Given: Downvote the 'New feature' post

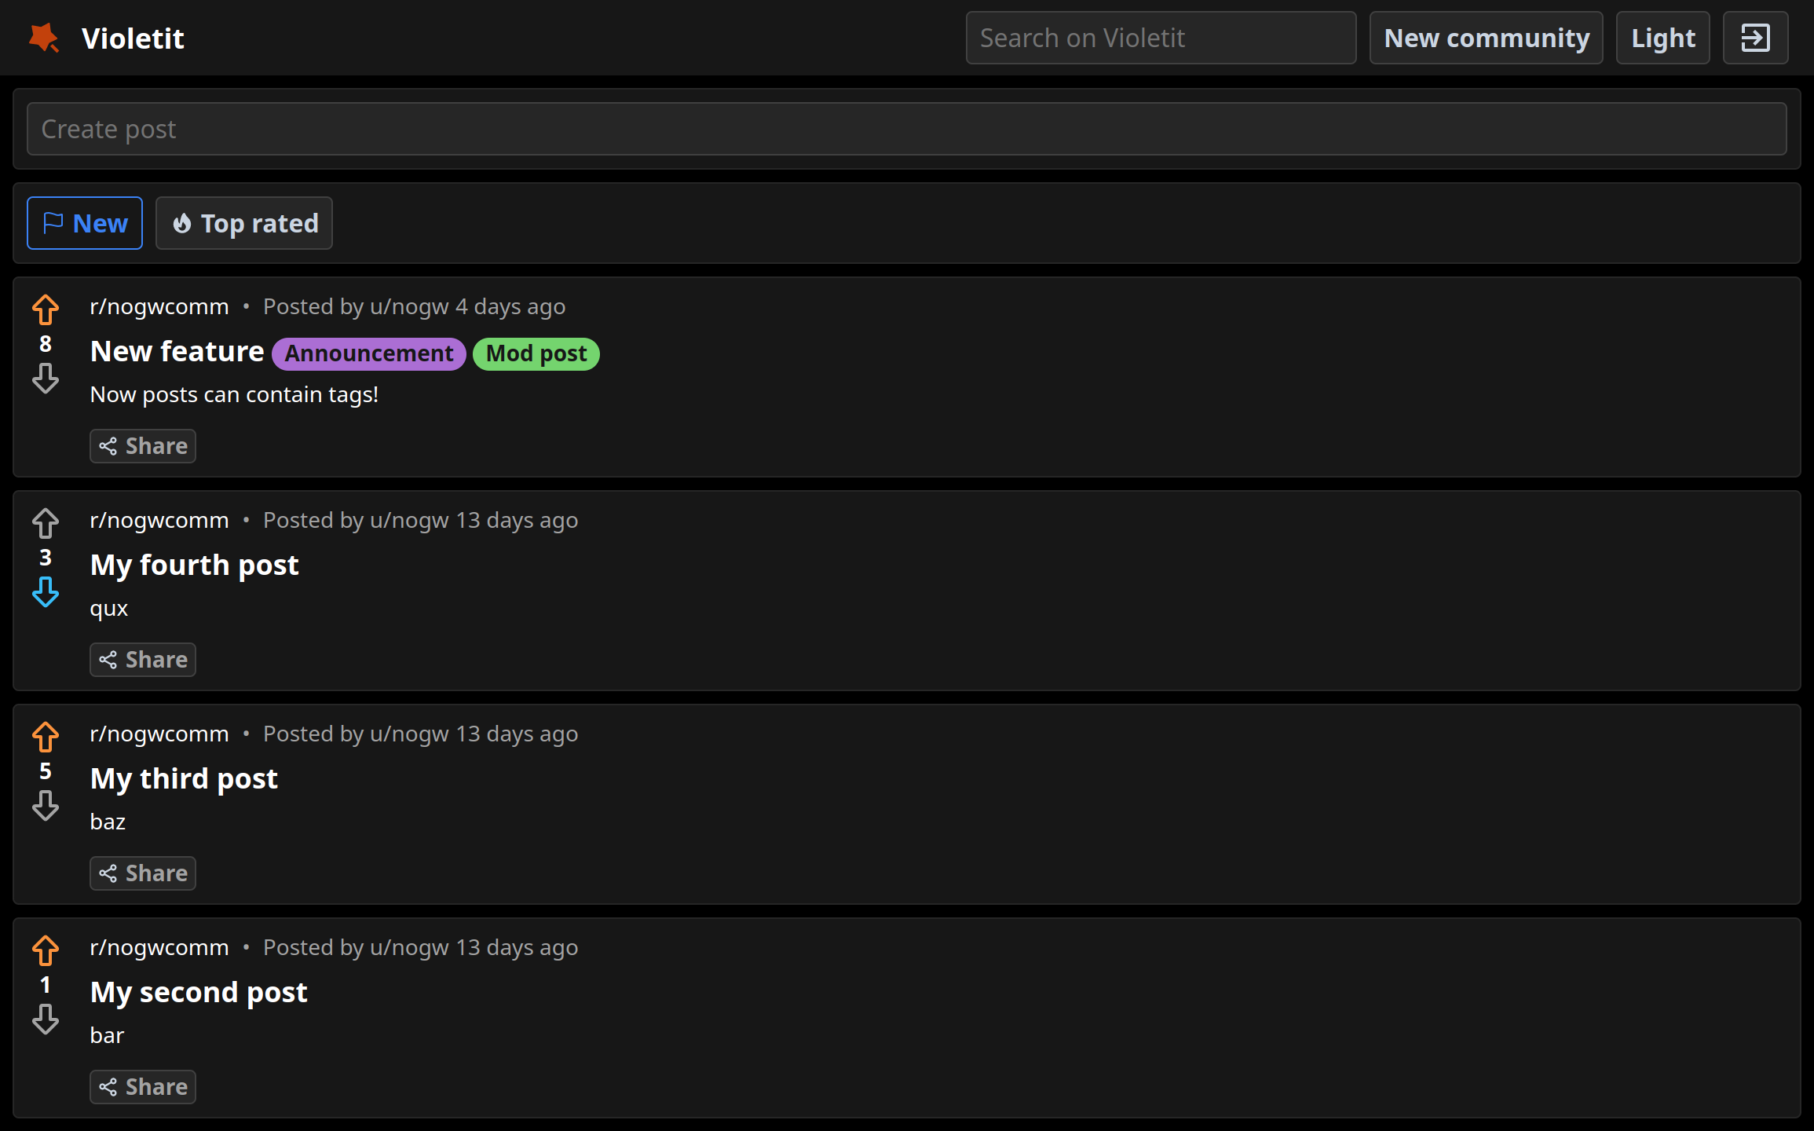Looking at the screenshot, I should (x=46, y=379).
